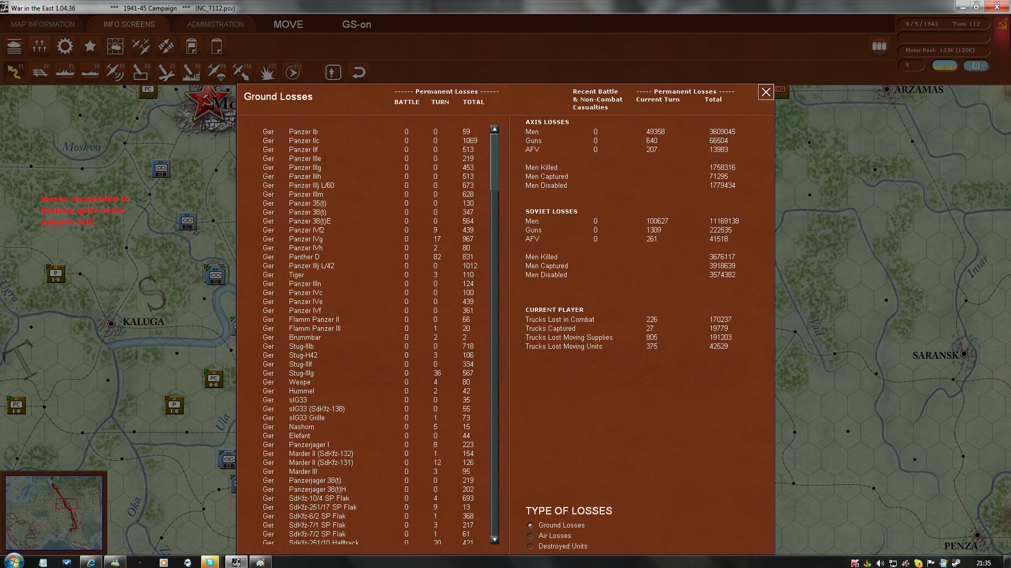Click the blue zero counter indicator
This screenshot has width=1011, height=568.
coord(976,65)
